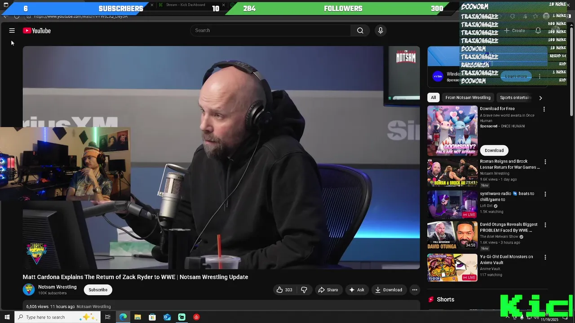Select Sports entertainment chip
575x323 pixels.
pos(515,97)
